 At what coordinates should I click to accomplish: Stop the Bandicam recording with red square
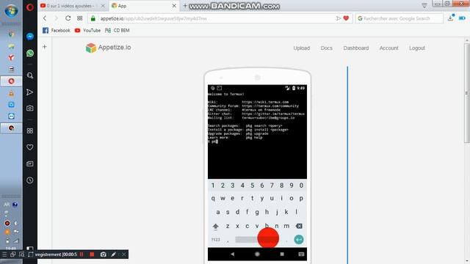point(92,254)
